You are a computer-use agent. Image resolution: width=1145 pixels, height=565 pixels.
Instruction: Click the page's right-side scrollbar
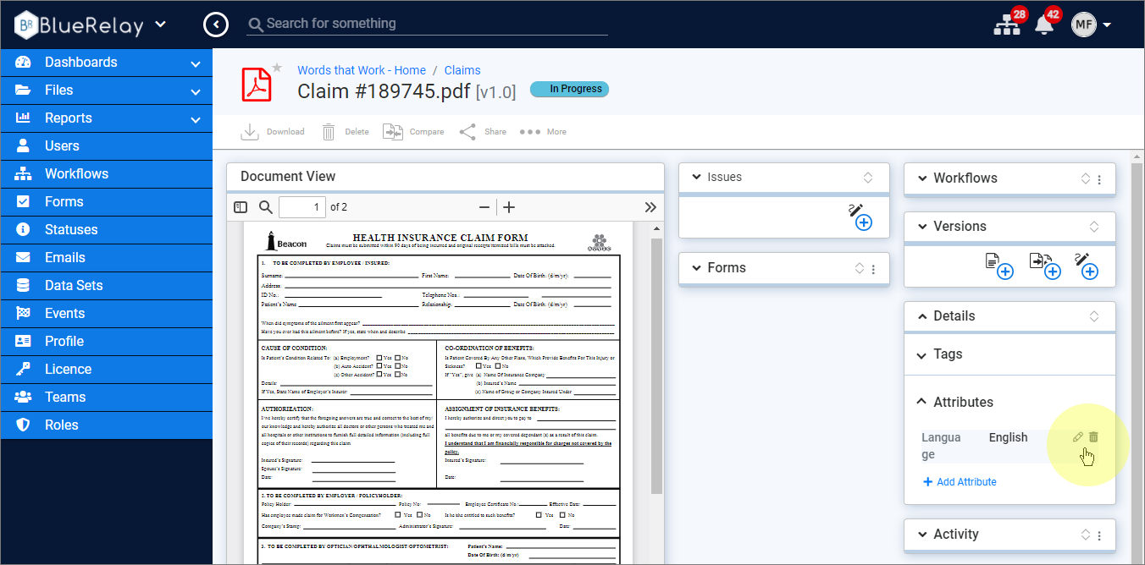click(x=1137, y=357)
